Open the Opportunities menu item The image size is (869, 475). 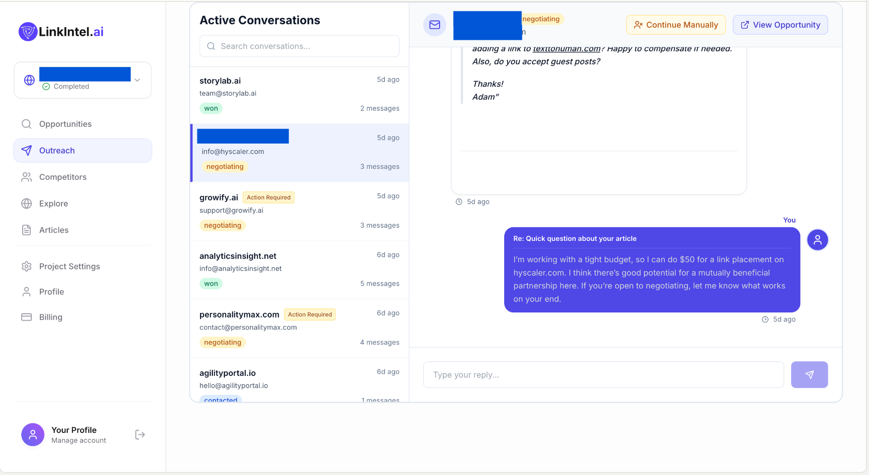65,124
